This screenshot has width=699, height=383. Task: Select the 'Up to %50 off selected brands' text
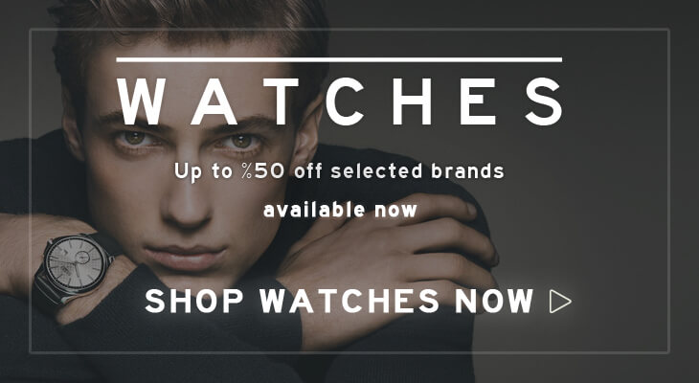click(x=339, y=172)
